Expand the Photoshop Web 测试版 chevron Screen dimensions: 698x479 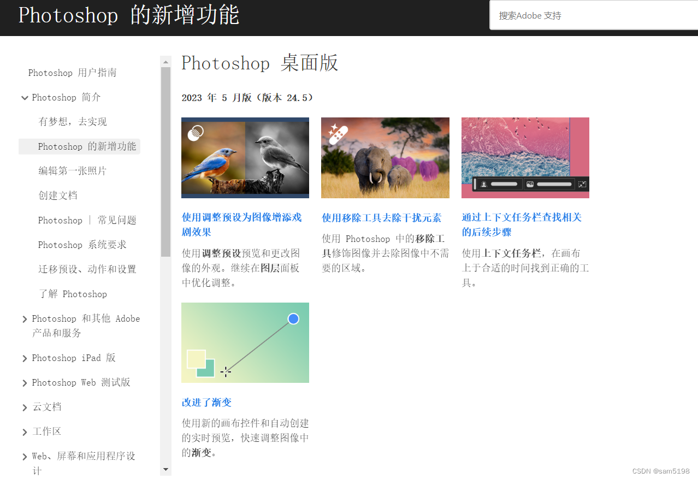click(25, 383)
